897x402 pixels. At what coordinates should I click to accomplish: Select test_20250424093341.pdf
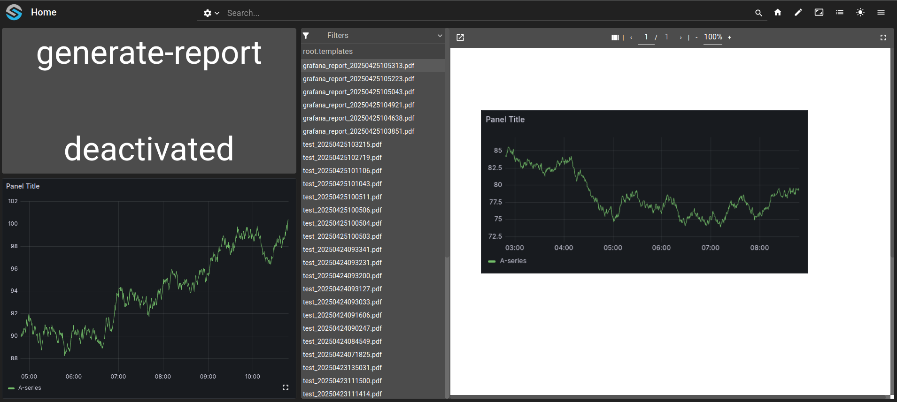[373, 250]
